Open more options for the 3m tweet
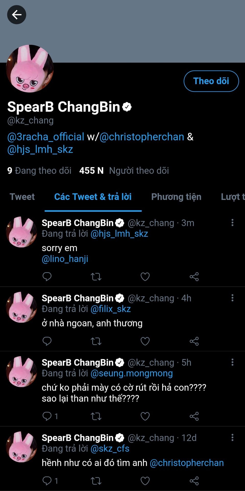This screenshot has width=245, height=491. pos(232,222)
